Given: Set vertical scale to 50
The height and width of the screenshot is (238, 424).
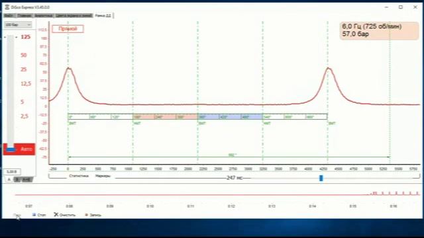Looking at the screenshot, I should pos(24,56).
